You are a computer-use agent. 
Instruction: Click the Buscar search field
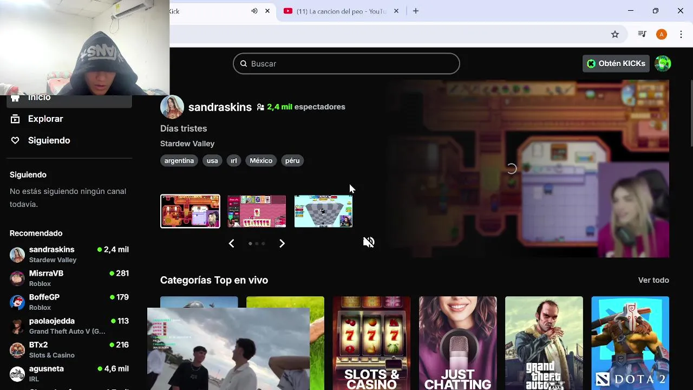coord(346,63)
